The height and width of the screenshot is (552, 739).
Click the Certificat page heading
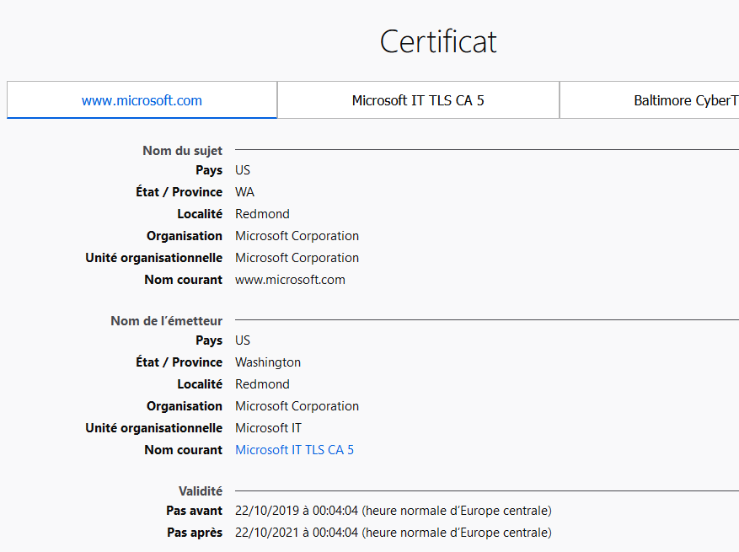(x=438, y=41)
